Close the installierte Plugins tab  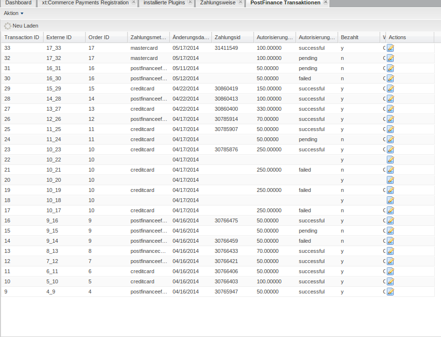[x=190, y=2]
